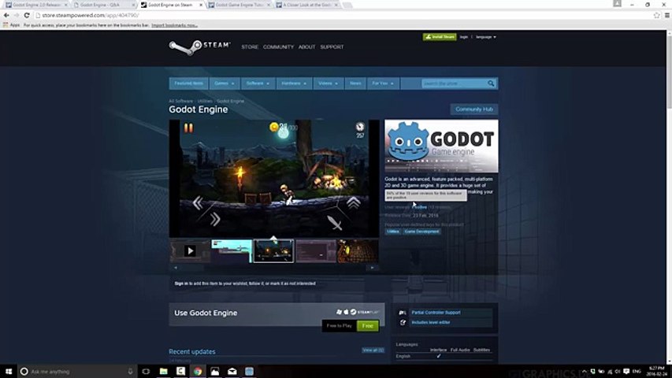
Task: Expand the Hardware store dropdown
Action: coord(294,83)
